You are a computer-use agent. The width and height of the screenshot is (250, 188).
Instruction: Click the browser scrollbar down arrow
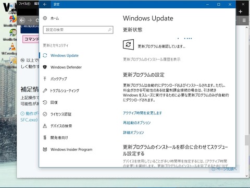pos(246,176)
